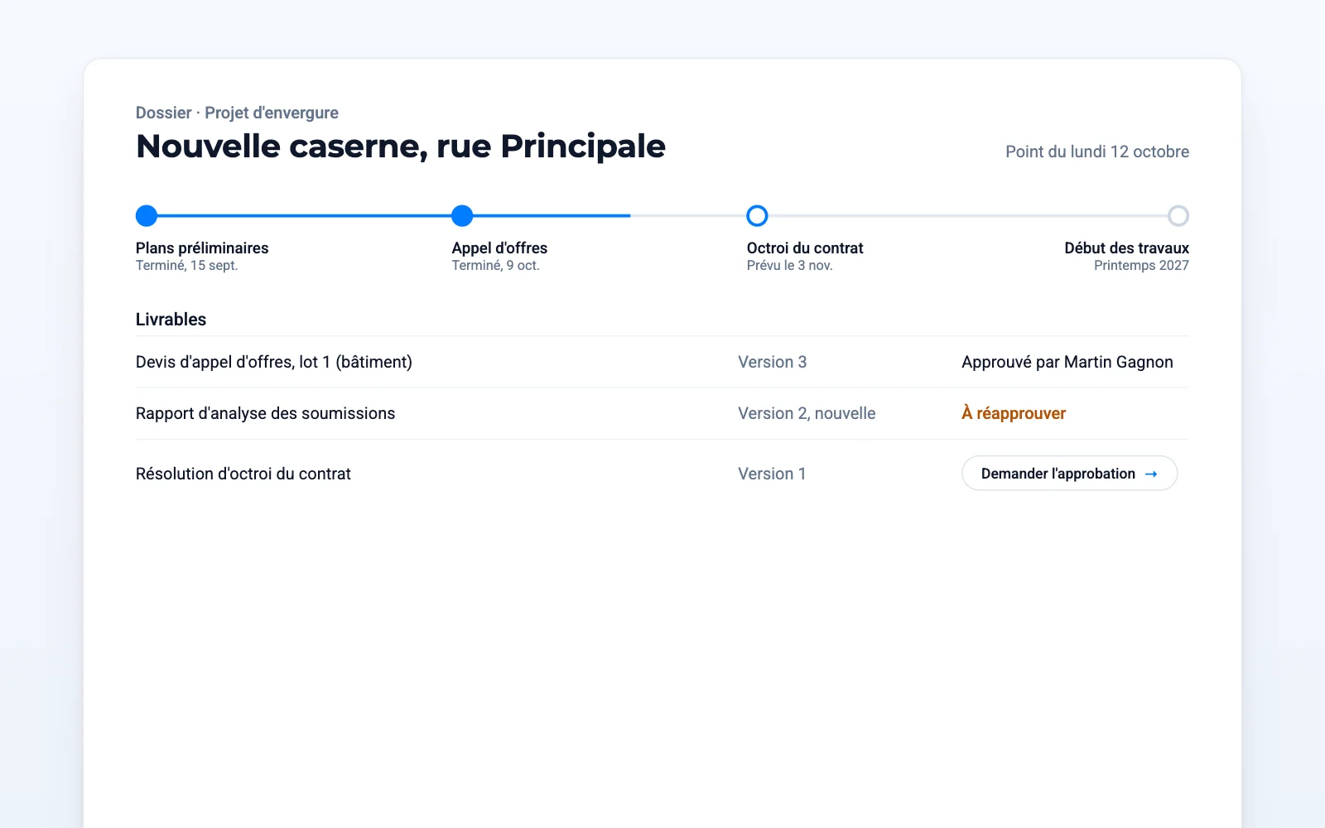
Task: Click Terminé, 9 oct. status
Action: pos(495,266)
